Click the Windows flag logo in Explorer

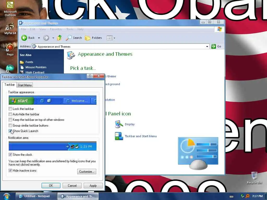219,29
